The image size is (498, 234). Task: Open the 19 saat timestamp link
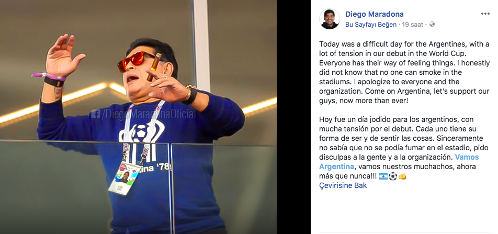point(412,25)
